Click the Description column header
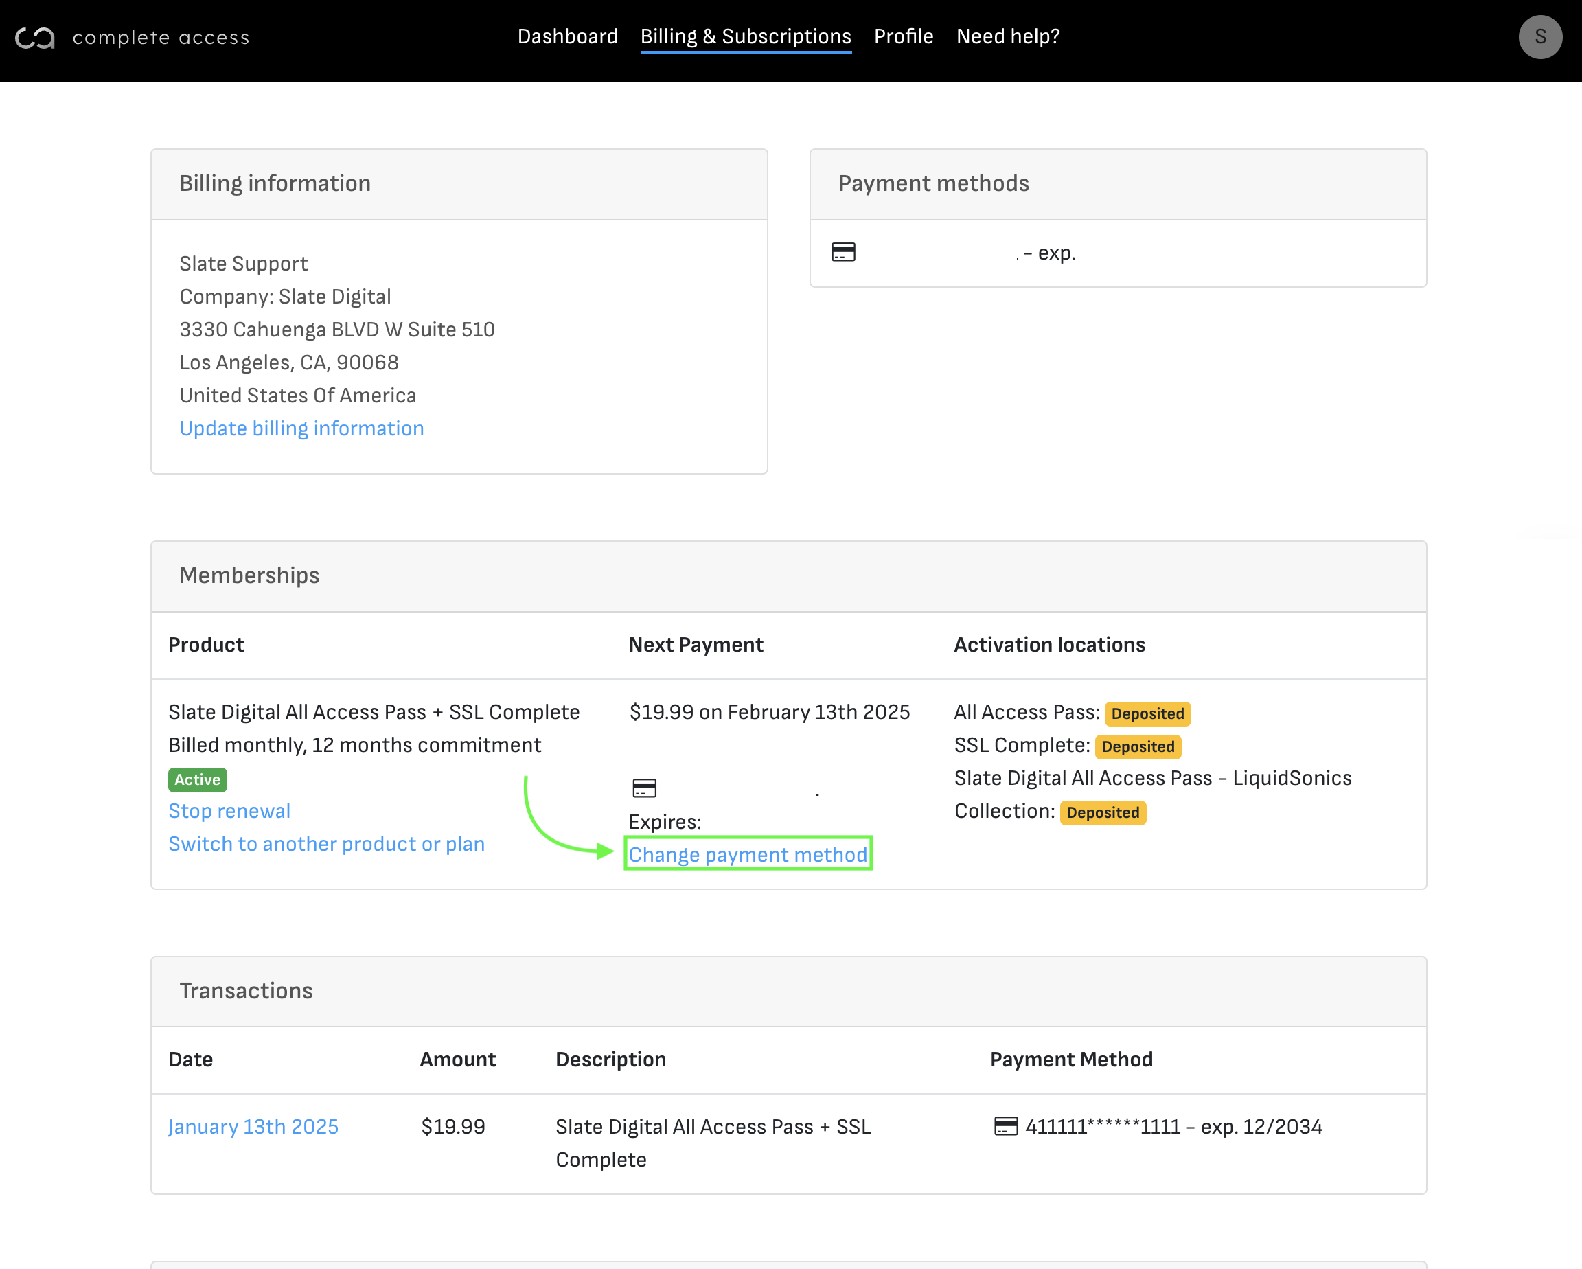This screenshot has height=1269, width=1582. (610, 1060)
